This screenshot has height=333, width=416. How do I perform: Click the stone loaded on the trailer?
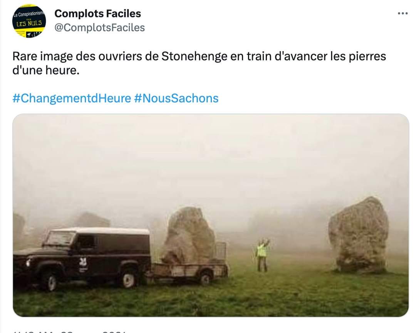(189, 235)
